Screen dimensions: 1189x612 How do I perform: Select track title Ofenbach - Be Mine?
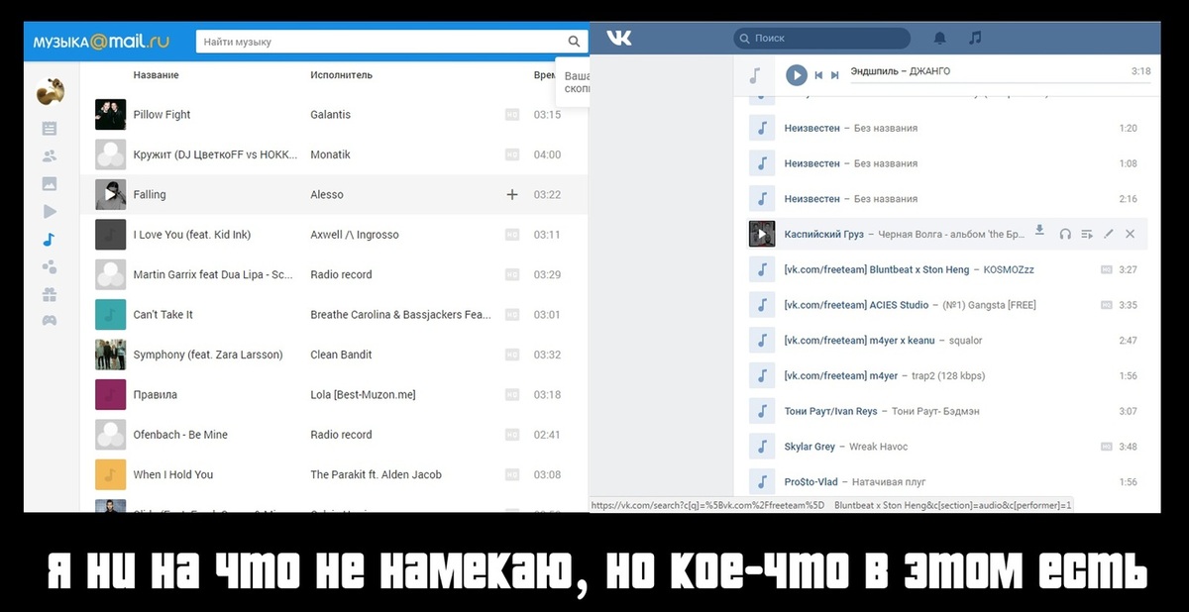click(x=180, y=435)
